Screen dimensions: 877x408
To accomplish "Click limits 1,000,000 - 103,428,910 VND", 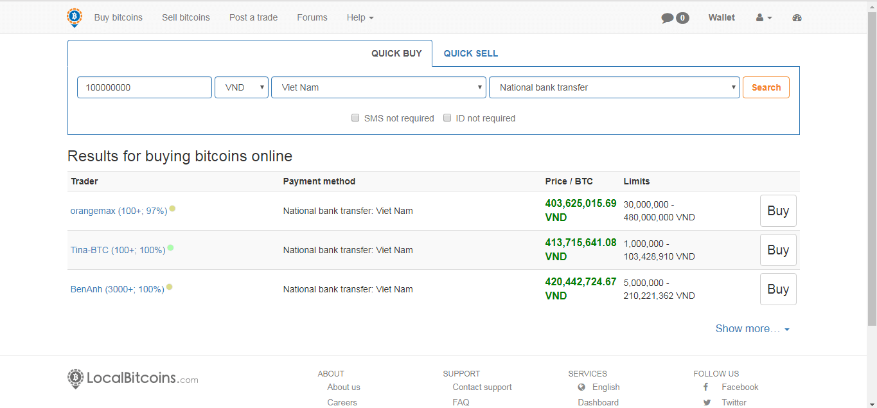I will coord(659,250).
